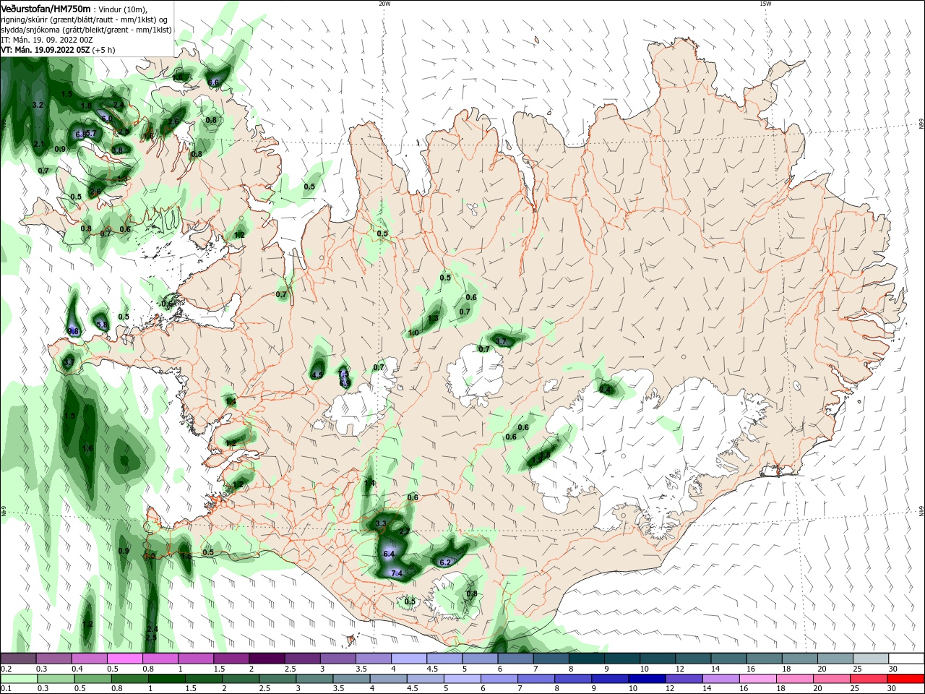Click the 'VT: Mán. 19.09.2022 05Z' valid time
This screenshot has width=925, height=694.
point(47,50)
